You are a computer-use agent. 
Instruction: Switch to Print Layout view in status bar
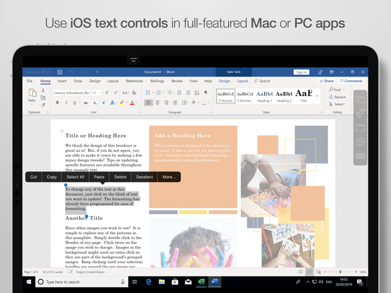coord(310,272)
